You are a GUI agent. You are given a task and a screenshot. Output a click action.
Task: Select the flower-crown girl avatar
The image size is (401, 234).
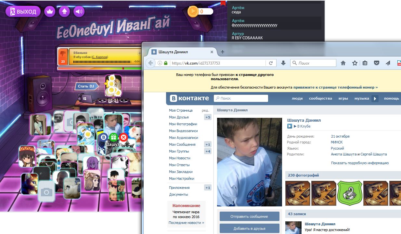point(92,180)
